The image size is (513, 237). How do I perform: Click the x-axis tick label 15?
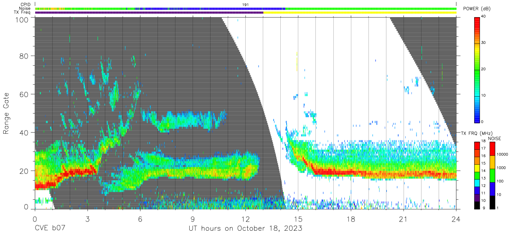[x=298, y=219]
